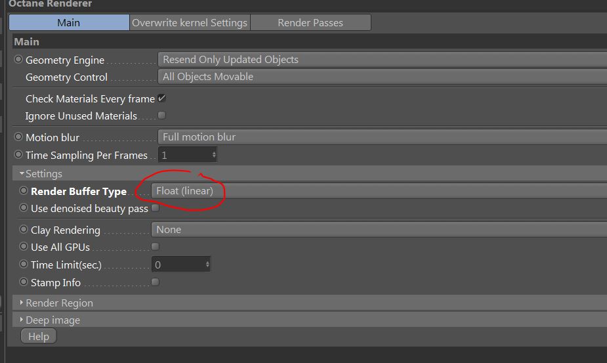This screenshot has width=607, height=363.
Task: Click the Clay Rendering animation dot
Action: [24, 229]
